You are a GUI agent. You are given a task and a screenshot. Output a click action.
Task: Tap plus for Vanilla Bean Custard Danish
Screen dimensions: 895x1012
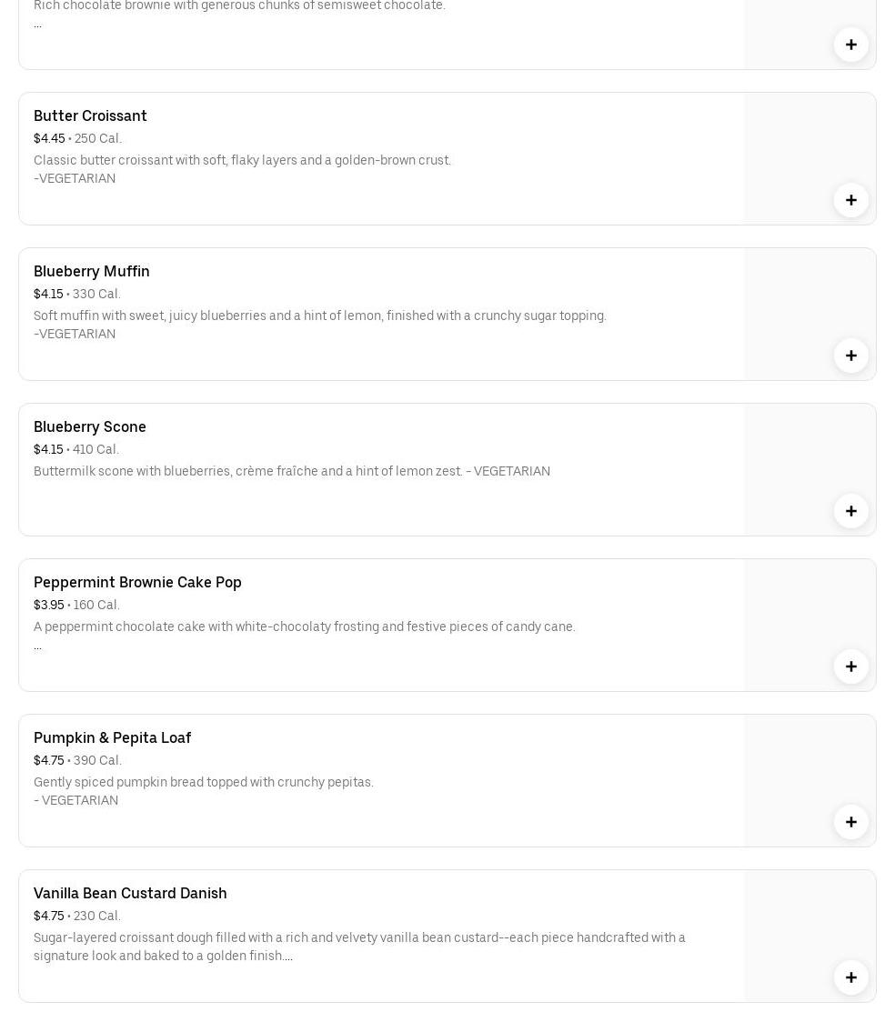pyautogui.click(x=850, y=977)
